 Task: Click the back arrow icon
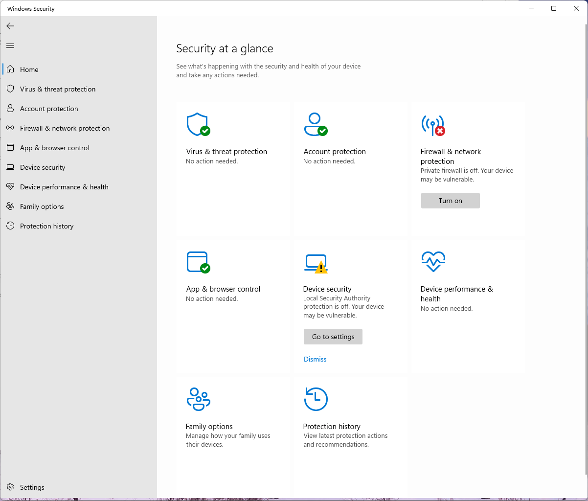(10, 26)
